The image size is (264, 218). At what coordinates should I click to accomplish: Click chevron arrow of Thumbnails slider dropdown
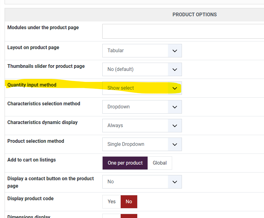[175, 69]
